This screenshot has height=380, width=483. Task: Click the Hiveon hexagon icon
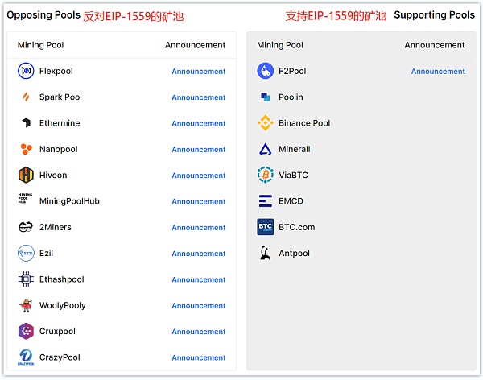26,175
